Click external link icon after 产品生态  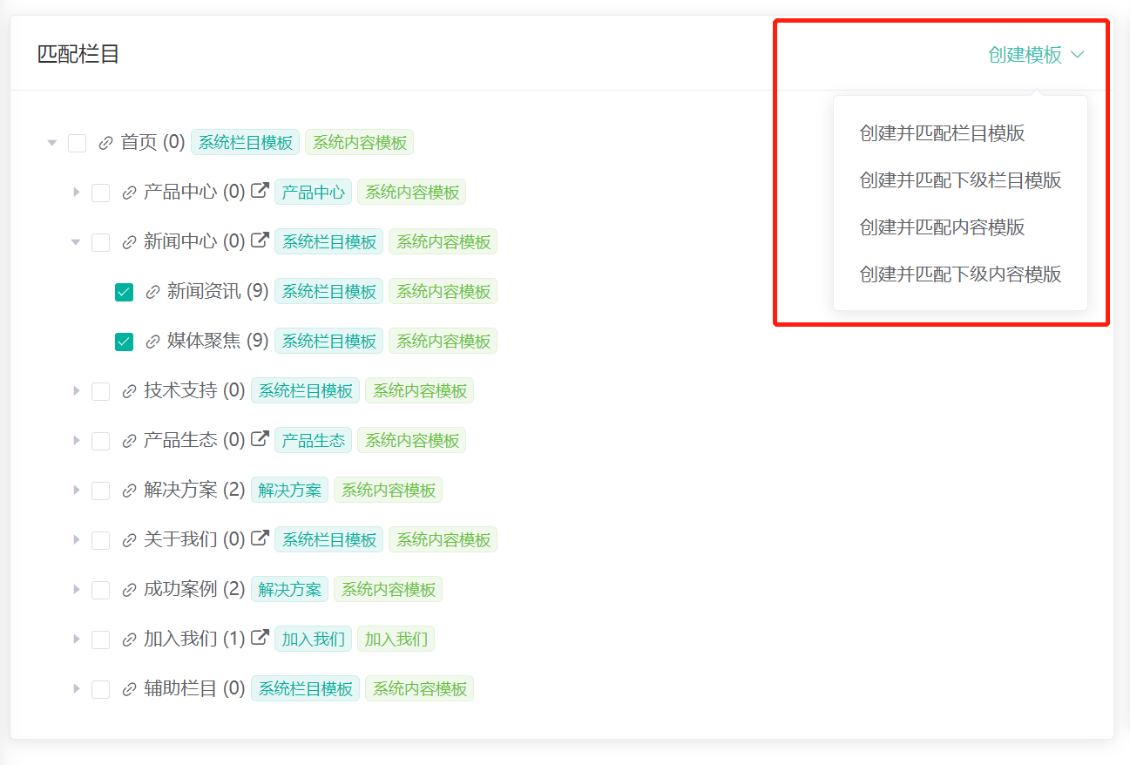tap(260, 439)
